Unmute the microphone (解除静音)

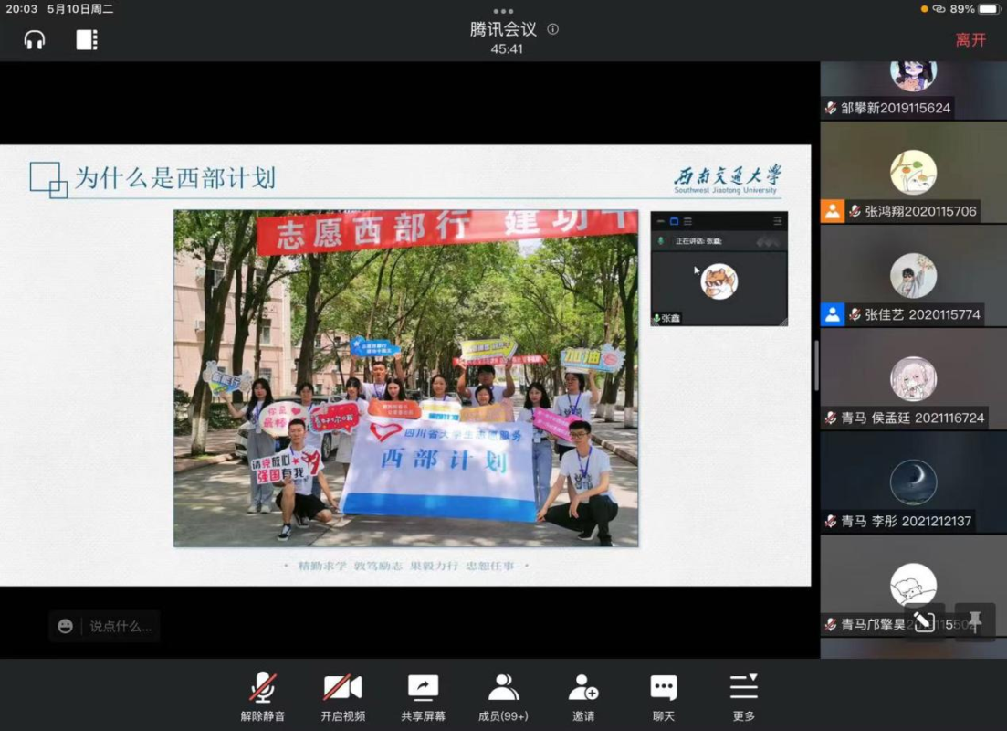point(263,697)
